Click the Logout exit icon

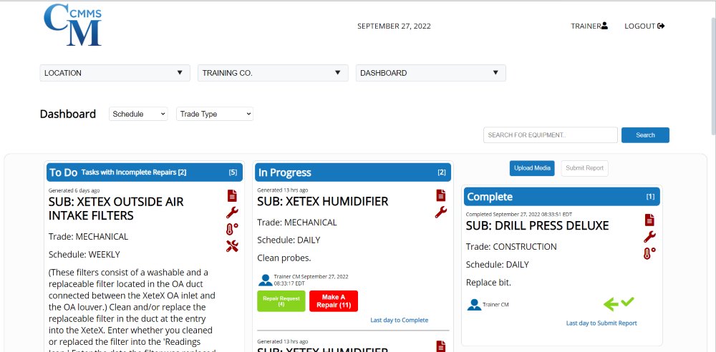[x=661, y=26]
